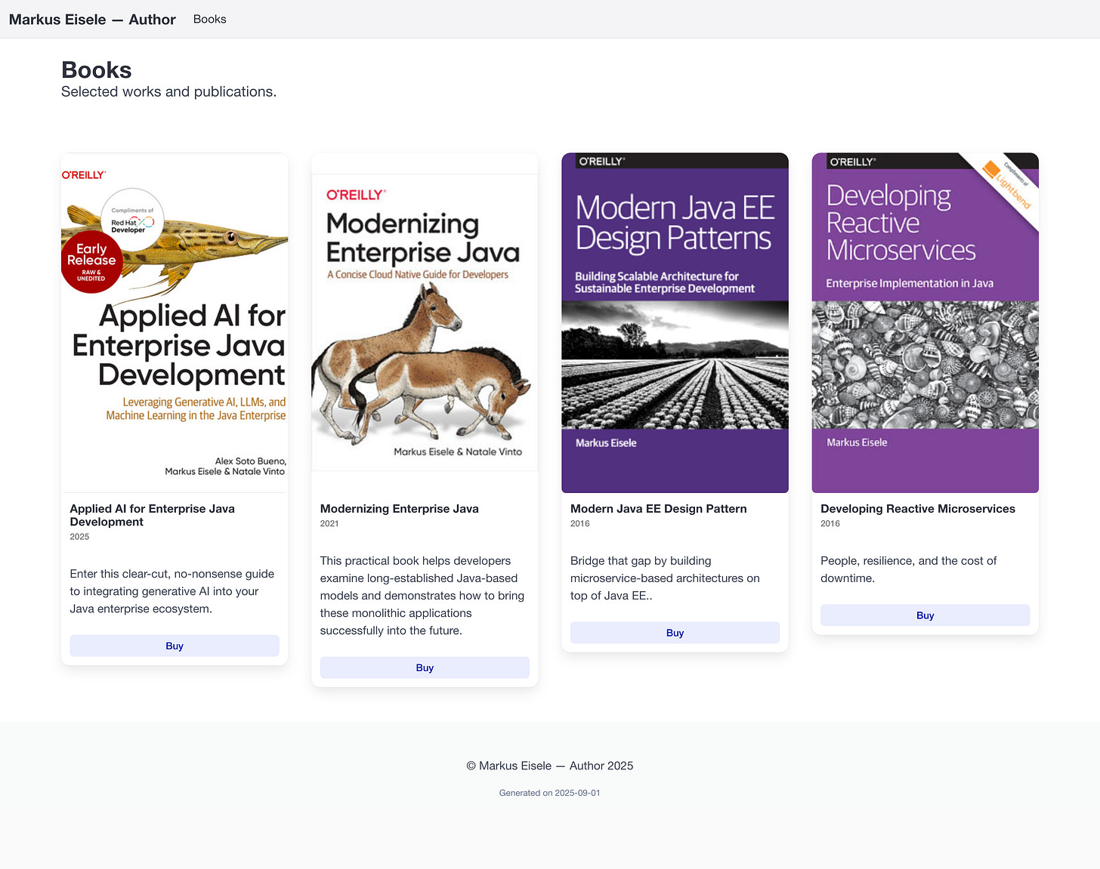Click description 'People, resilience, and the cost of downtime.'
Screen dimensions: 1100x869
[x=908, y=569]
